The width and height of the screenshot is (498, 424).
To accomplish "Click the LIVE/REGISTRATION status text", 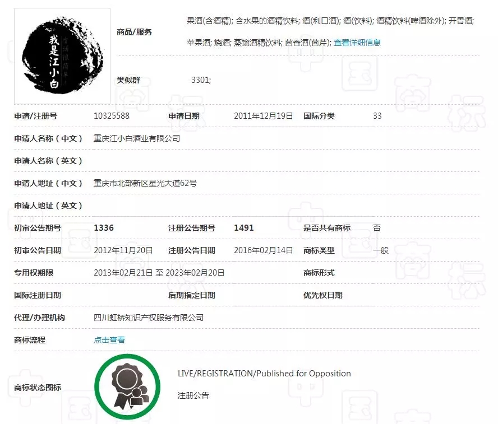I will point(264,373).
